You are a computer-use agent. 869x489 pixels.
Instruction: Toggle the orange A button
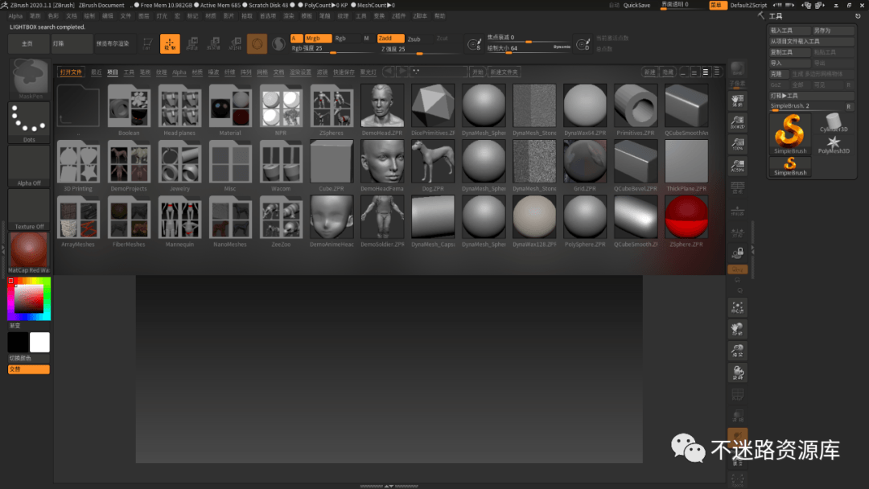(x=296, y=39)
